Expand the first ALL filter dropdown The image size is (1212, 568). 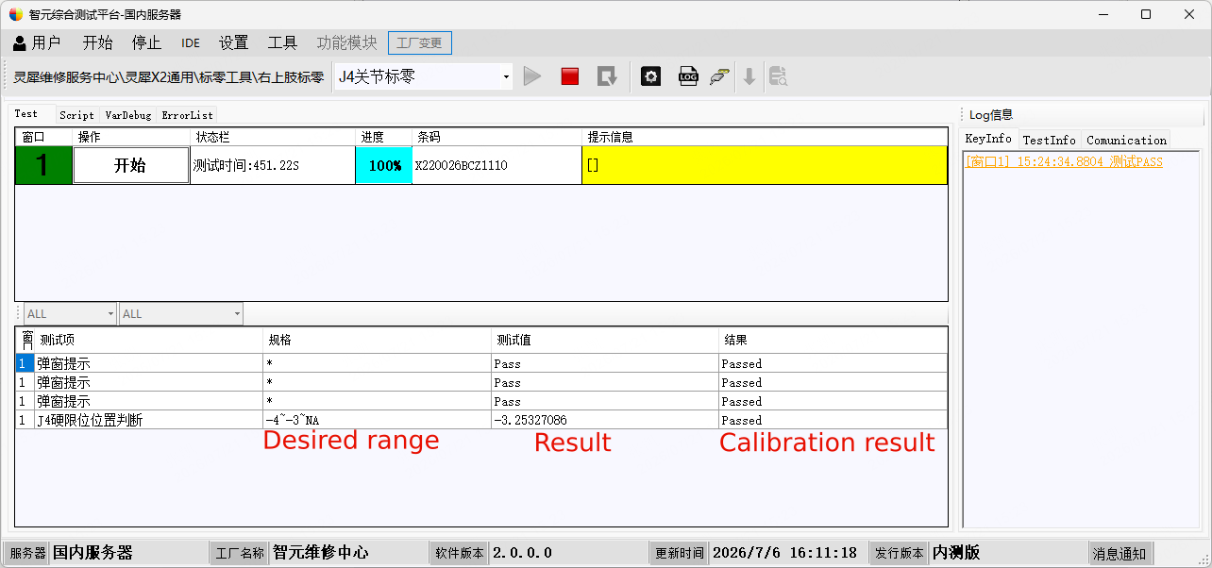tap(110, 313)
